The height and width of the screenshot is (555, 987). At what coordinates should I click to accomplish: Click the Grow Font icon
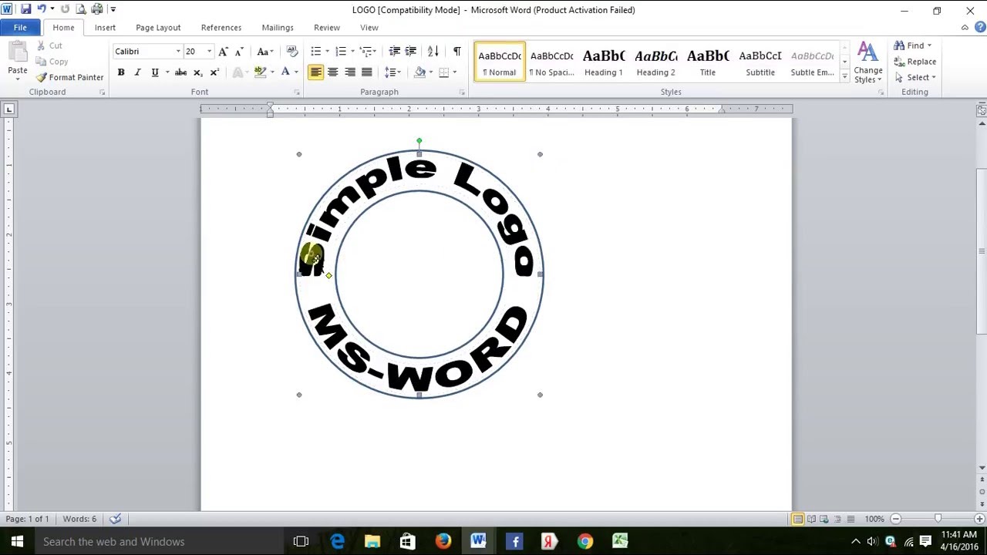223,52
